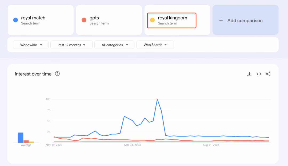Click the blue line's peak at 100
Viewport: 288px width, 166px height.
pos(157,99)
